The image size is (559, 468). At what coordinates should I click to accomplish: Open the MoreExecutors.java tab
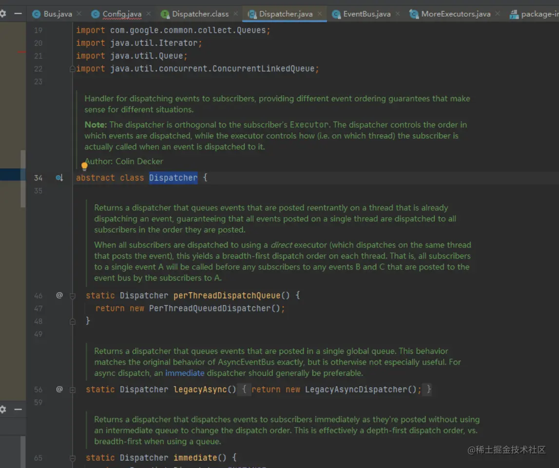click(x=455, y=14)
